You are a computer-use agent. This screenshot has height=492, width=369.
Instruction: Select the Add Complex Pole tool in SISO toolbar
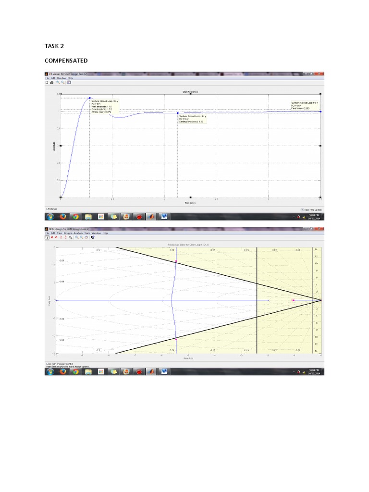pyautogui.click(x=61, y=237)
